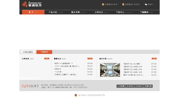Open the 了解擎洲 About menu
Image resolution: width=179 pixels, height=100 pixels.
click(x=147, y=12)
